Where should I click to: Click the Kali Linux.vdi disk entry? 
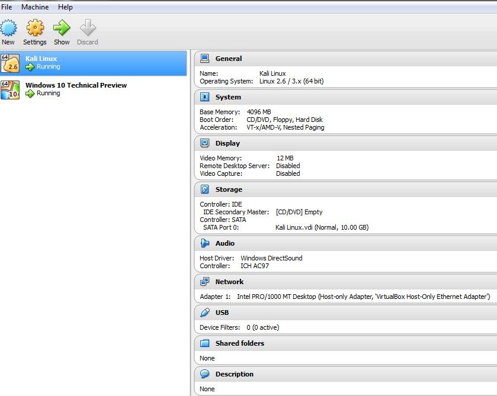click(322, 227)
